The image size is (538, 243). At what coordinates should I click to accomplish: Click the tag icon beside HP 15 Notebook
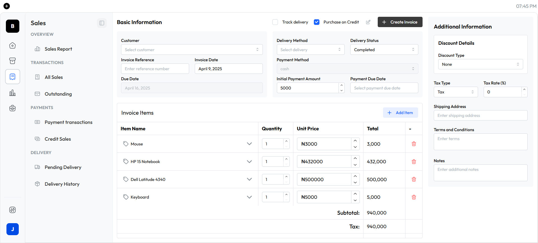click(x=126, y=162)
